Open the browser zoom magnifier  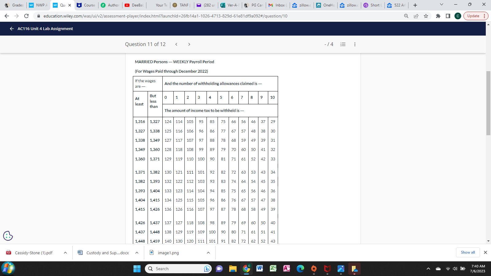tap(406, 16)
